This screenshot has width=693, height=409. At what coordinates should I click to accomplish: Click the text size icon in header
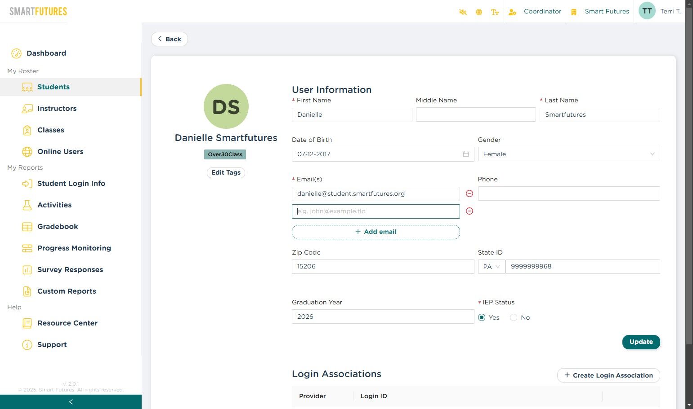point(495,12)
